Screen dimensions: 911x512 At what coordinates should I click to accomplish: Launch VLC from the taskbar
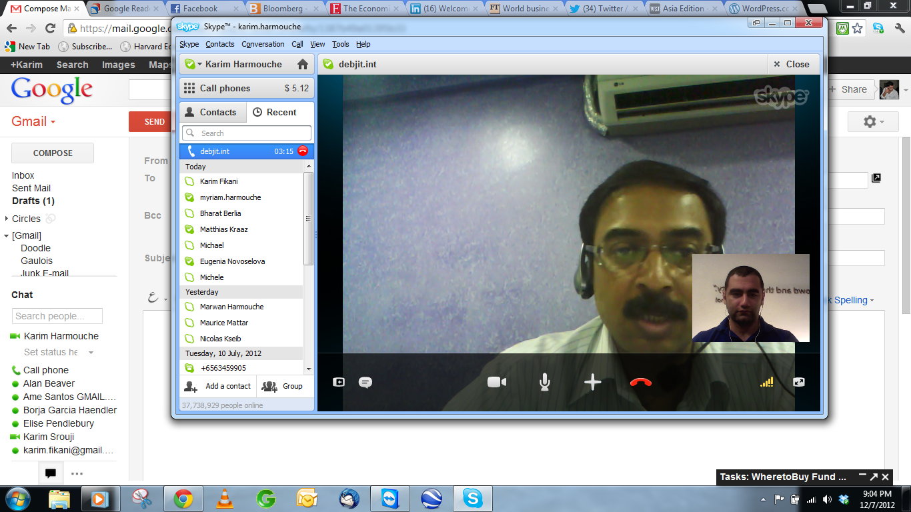click(225, 499)
